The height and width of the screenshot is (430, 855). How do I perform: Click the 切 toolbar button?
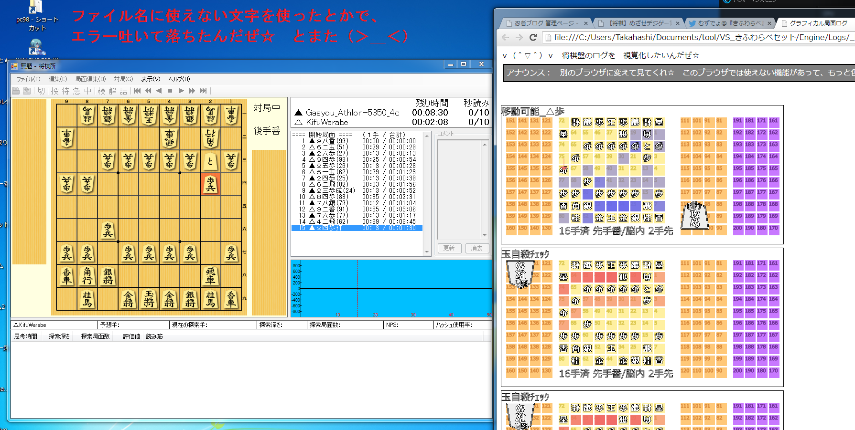[x=41, y=91]
